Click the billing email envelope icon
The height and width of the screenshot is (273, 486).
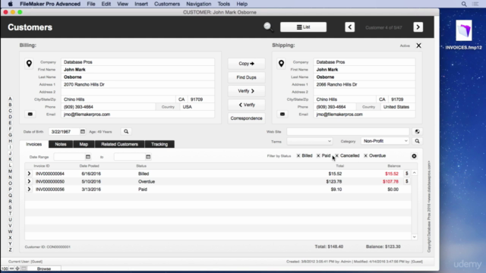[30, 115]
